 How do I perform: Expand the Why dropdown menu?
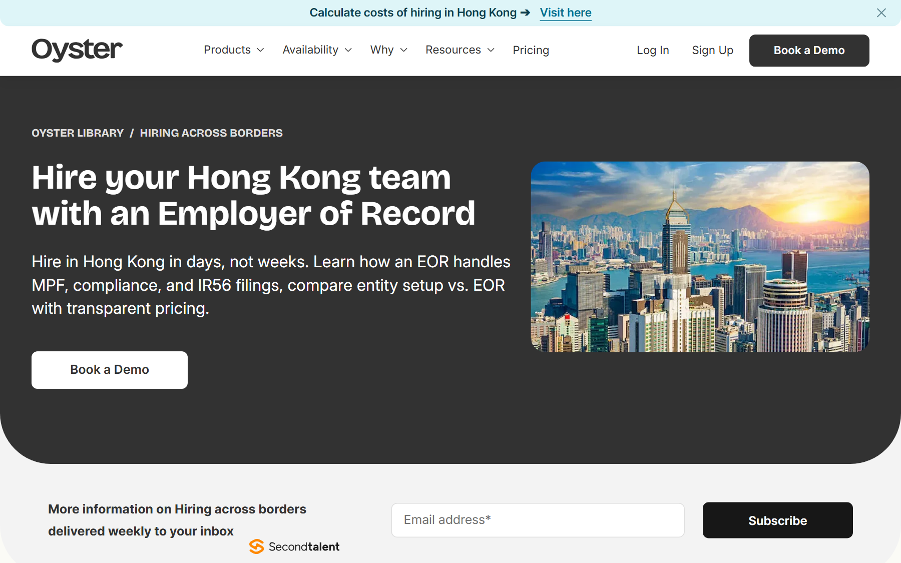click(389, 50)
